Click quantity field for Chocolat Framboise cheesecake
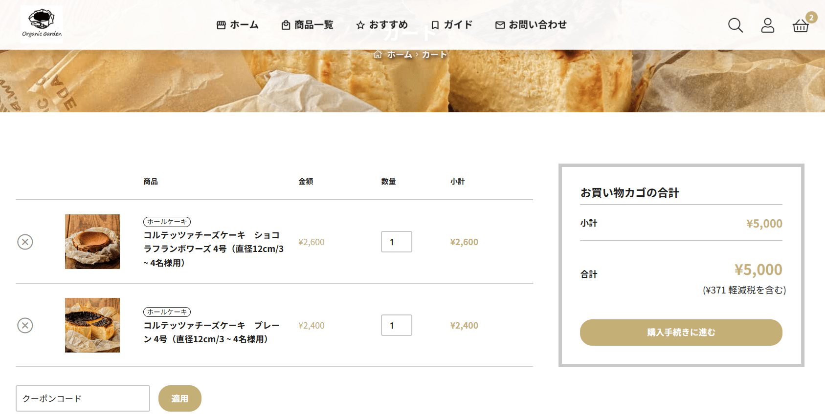This screenshot has height=416, width=825. (396, 242)
